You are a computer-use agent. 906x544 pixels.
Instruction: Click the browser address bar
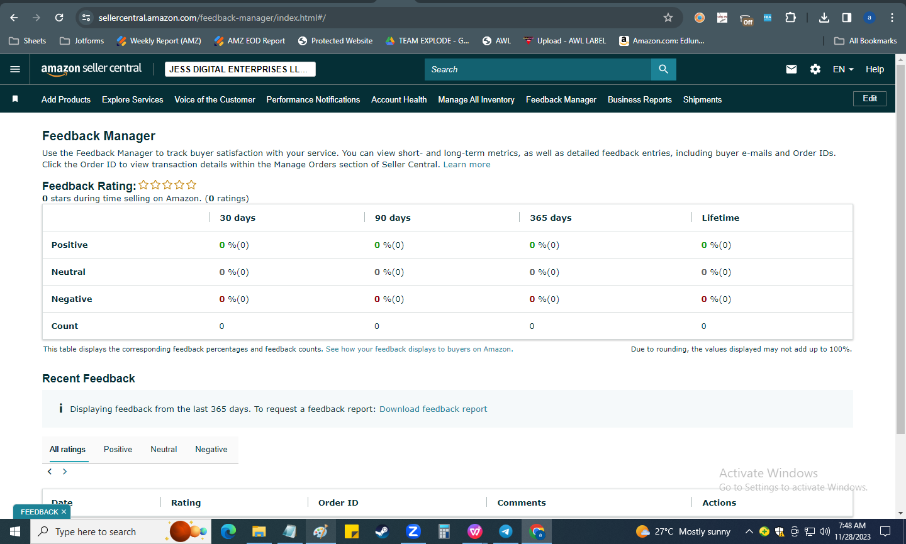377,18
